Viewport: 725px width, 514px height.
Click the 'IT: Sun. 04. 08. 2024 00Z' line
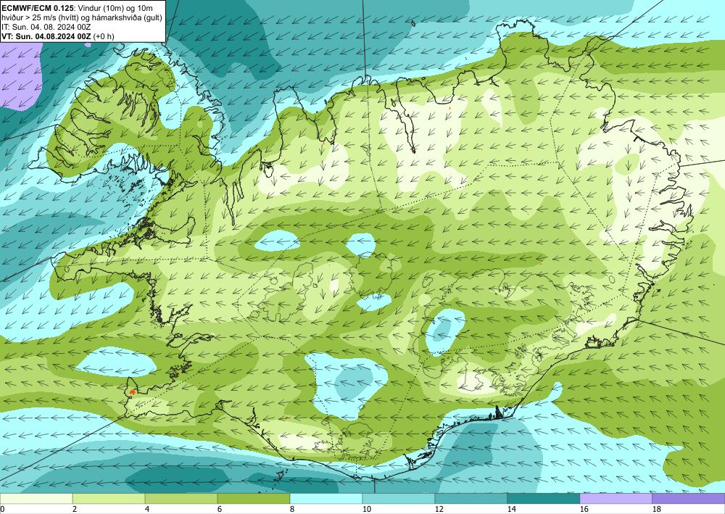point(46,27)
